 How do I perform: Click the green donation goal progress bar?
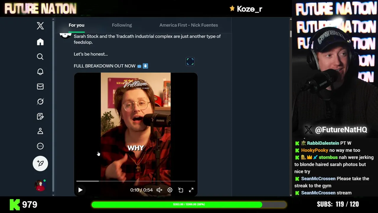pyautogui.click(x=189, y=204)
